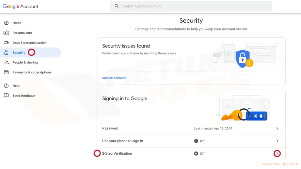Click the Google Account logo
Screen dimensions: 301x169
pos(21,6)
